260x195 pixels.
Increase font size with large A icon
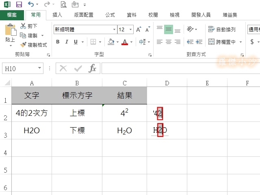click(x=139, y=29)
